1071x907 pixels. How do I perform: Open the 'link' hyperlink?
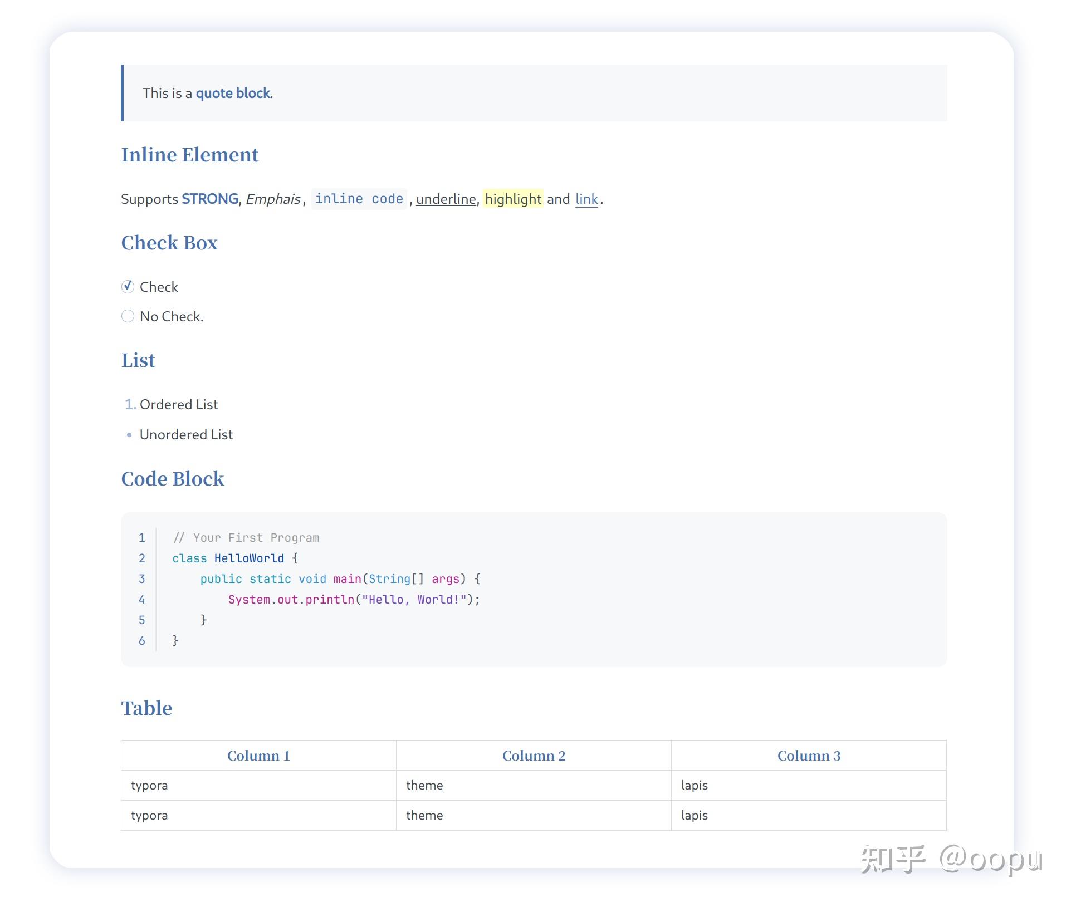pyautogui.click(x=586, y=199)
